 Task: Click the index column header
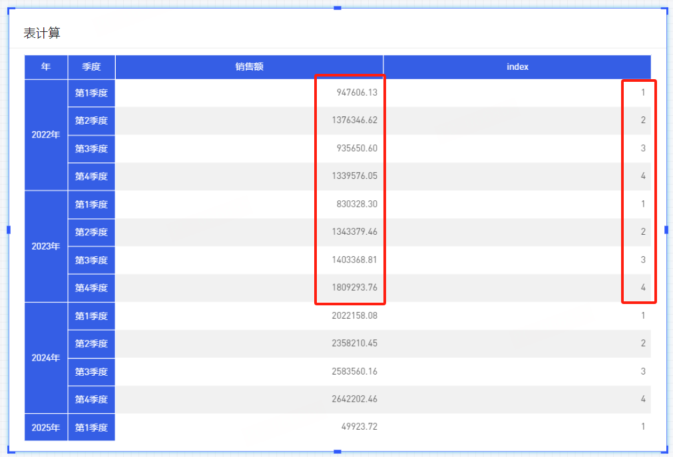pos(517,67)
